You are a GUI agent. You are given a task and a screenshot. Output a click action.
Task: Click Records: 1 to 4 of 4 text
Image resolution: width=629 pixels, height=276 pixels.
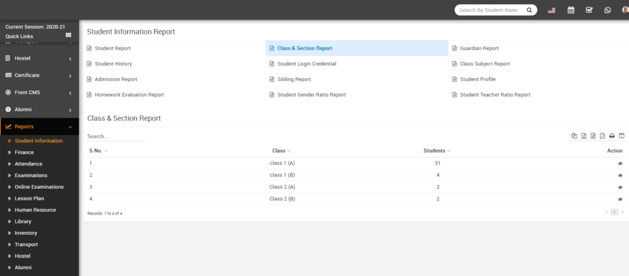(x=104, y=213)
